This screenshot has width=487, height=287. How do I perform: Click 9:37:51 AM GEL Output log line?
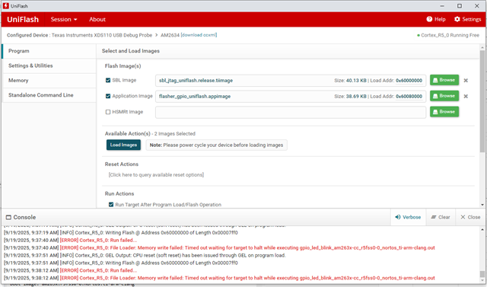point(145,255)
